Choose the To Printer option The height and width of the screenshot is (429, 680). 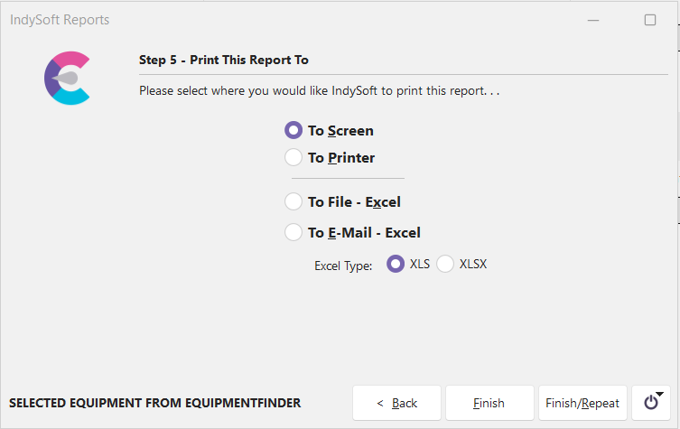click(x=293, y=157)
